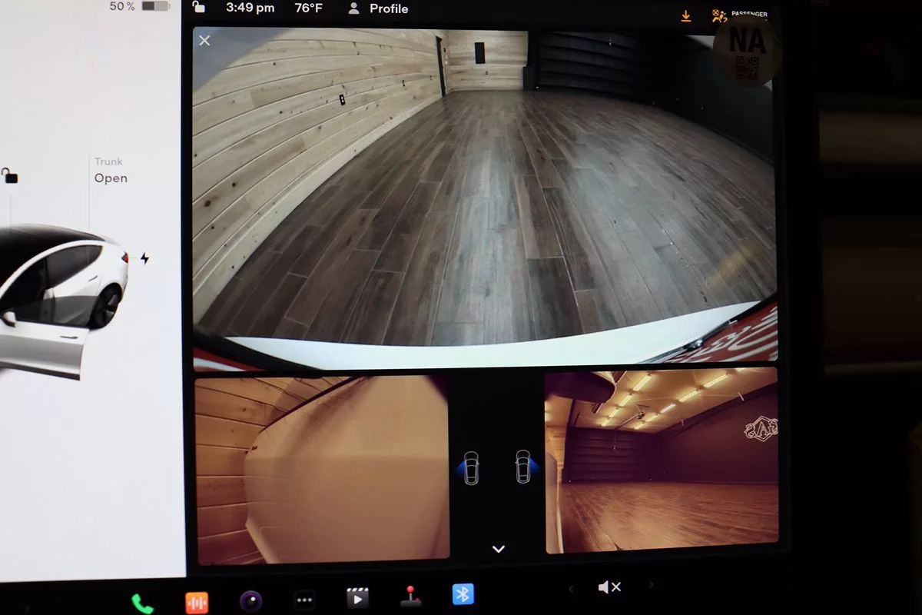Toggle the left side repeater camera view

click(471, 467)
